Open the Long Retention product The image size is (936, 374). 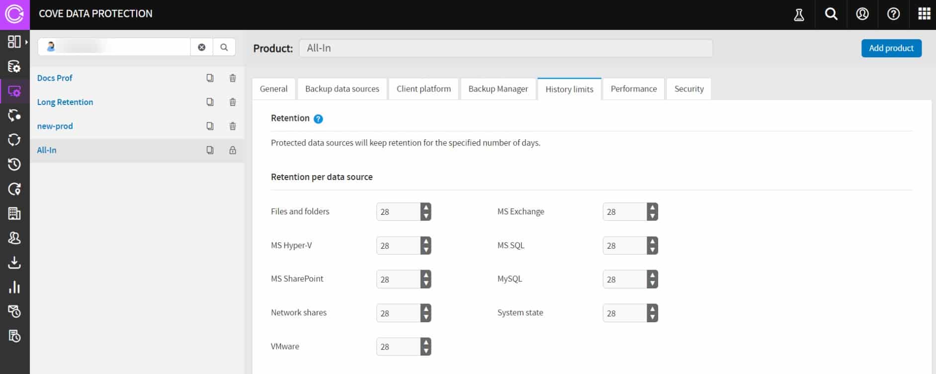65,102
